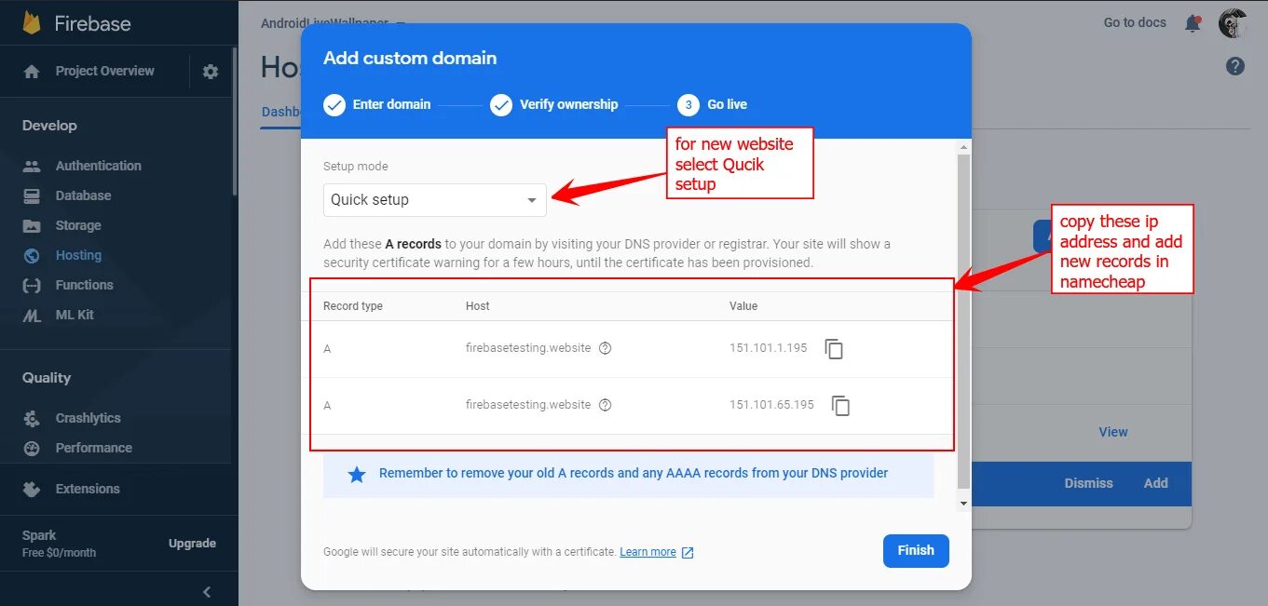
Task: Click the Functions brackets icon
Action: coord(32,286)
